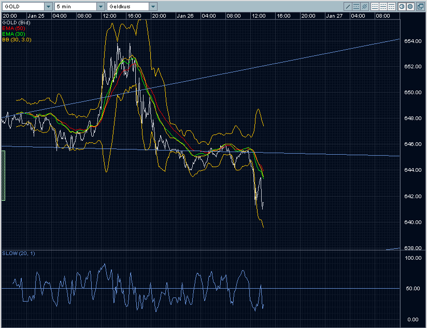Click the EMA (50) legend label

[x=13, y=28]
